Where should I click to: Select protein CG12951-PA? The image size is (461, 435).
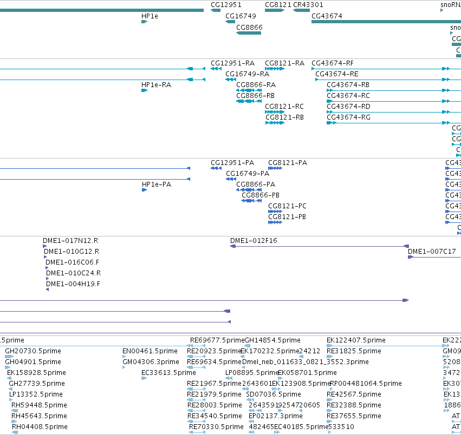232,163
